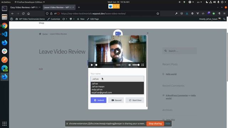
Task: Open the tracking protection shield icon
Action: (47, 14)
